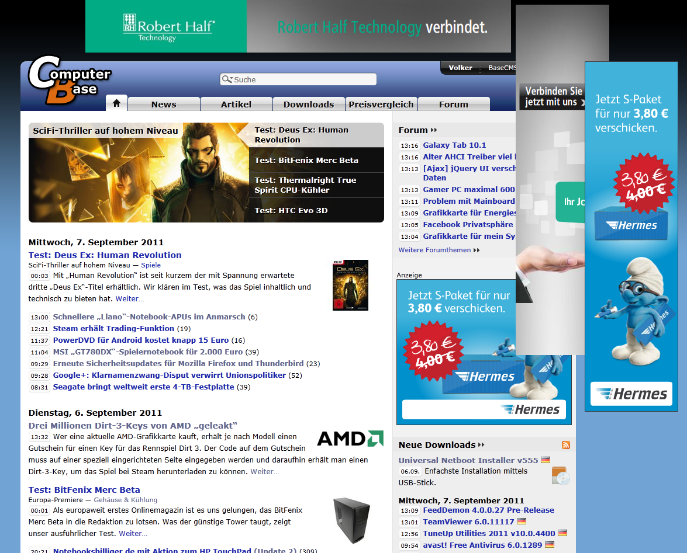The height and width of the screenshot is (553, 687).
Task: Click the Hermes S-Paket ad under Anzeige
Action: pyautogui.click(x=455, y=352)
